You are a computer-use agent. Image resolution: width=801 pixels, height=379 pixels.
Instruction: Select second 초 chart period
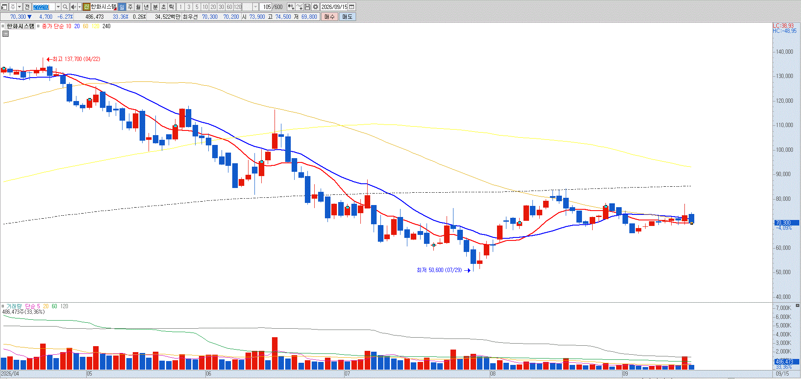pyautogui.click(x=163, y=7)
